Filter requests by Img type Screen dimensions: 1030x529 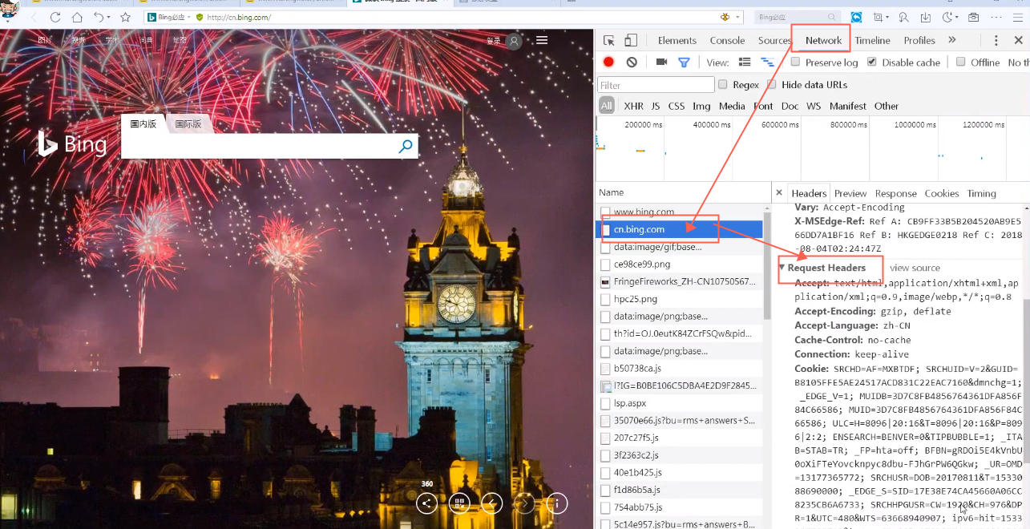tap(701, 106)
